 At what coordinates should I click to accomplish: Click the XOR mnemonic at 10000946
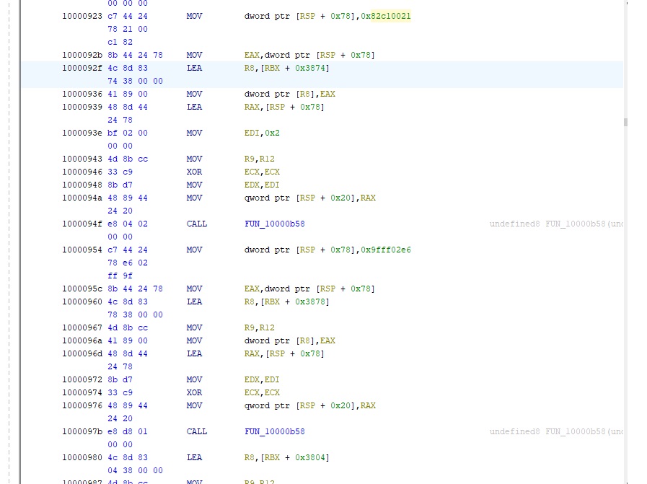(194, 172)
